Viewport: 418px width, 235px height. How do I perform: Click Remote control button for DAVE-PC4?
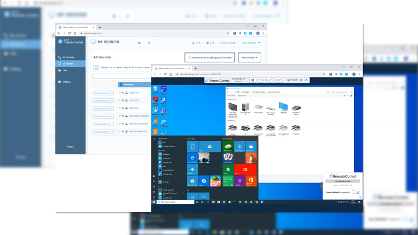click(x=101, y=108)
